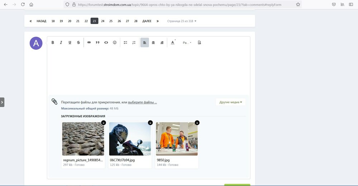Apply strikethrough formatting
Viewport: 358px width, 186px height.
point(78,43)
